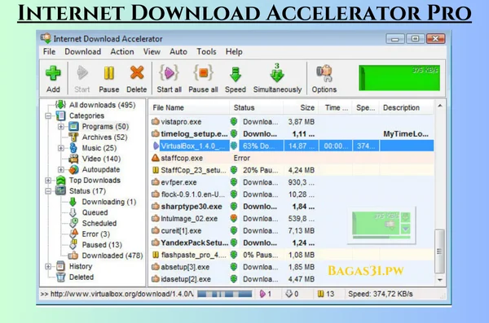Open the Tools menu
489x323 pixels.
(206, 52)
